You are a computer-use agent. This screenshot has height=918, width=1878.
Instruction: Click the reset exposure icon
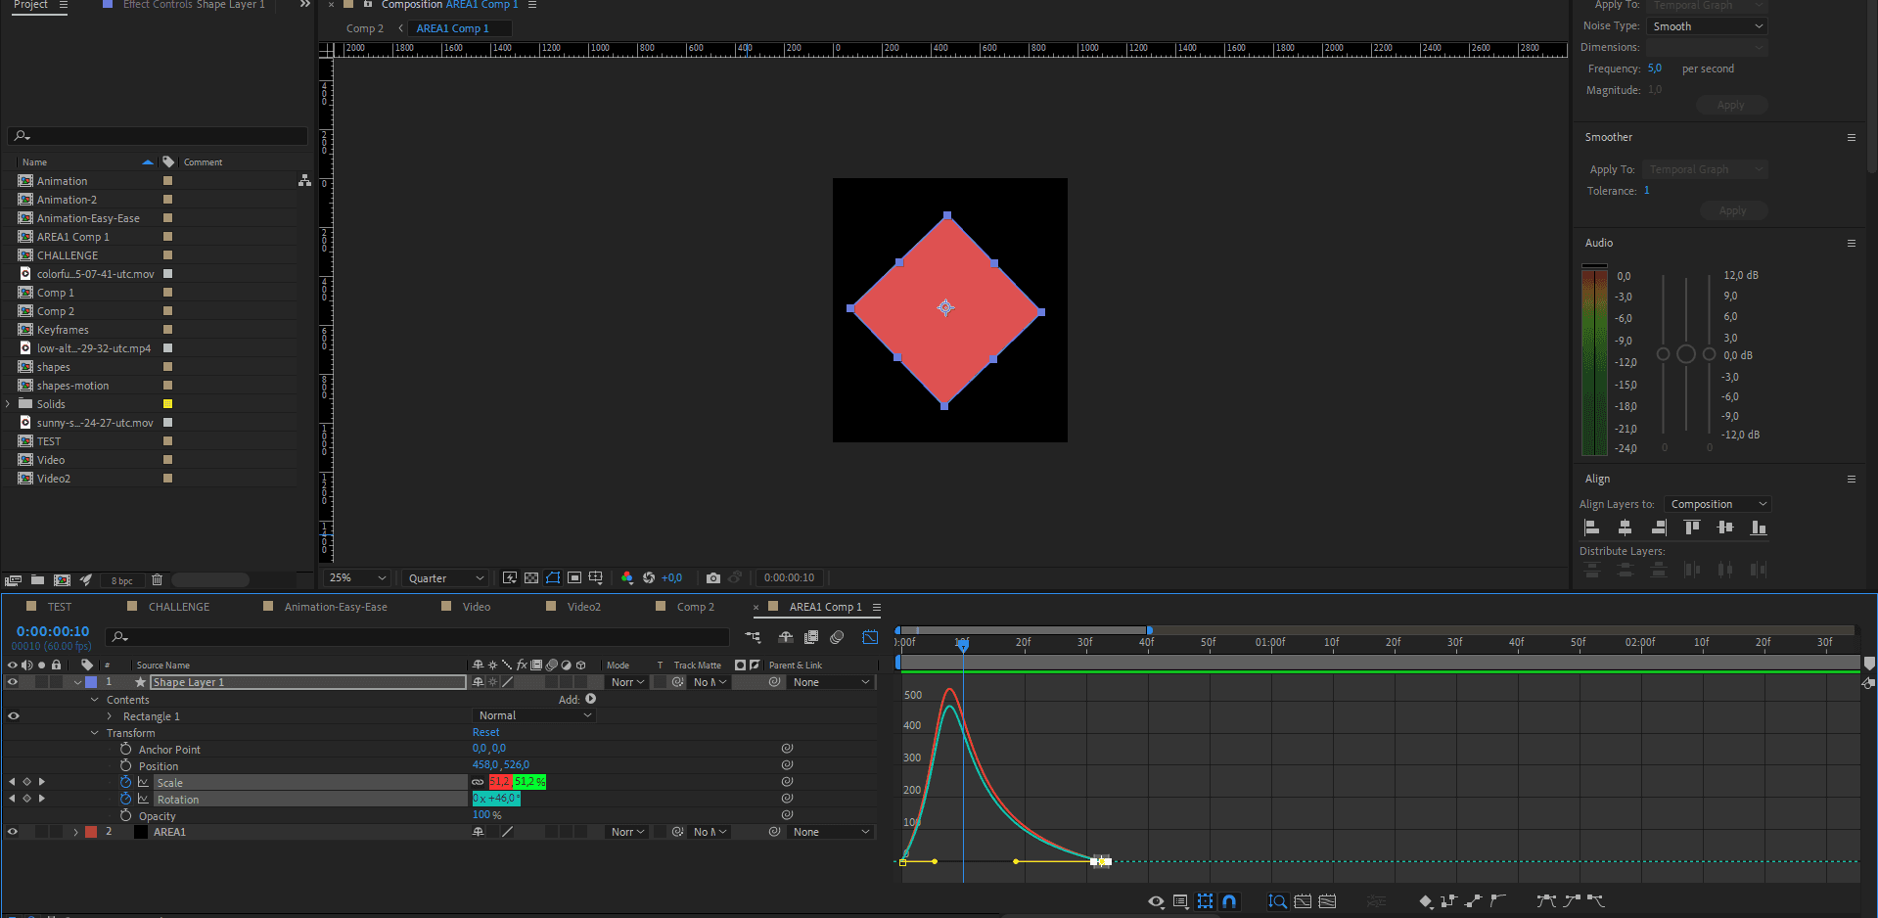point(649,577)
